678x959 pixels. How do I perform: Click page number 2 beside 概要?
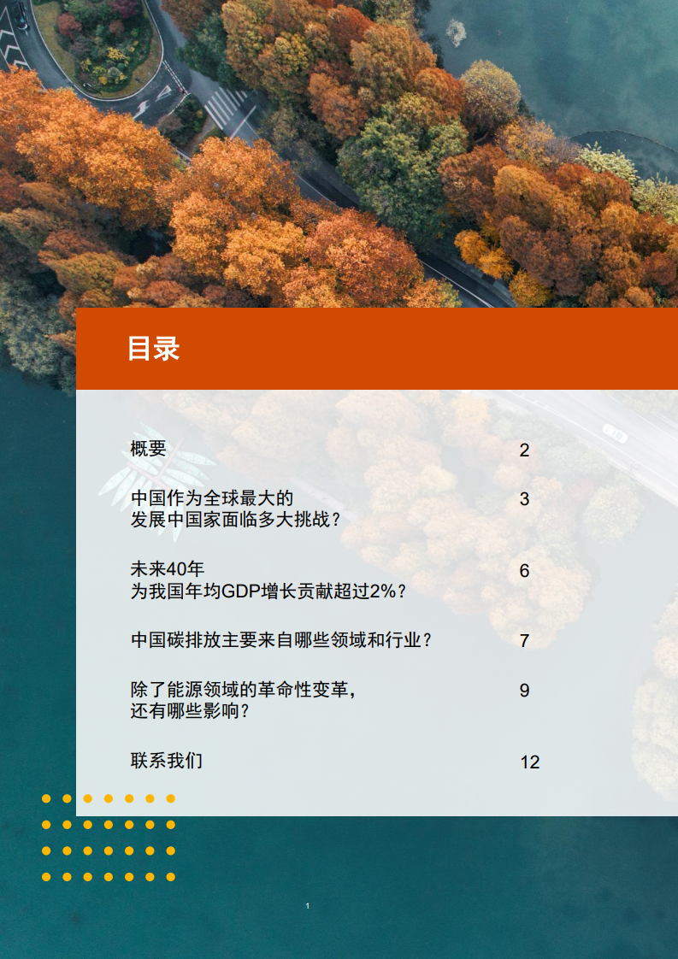524,450
